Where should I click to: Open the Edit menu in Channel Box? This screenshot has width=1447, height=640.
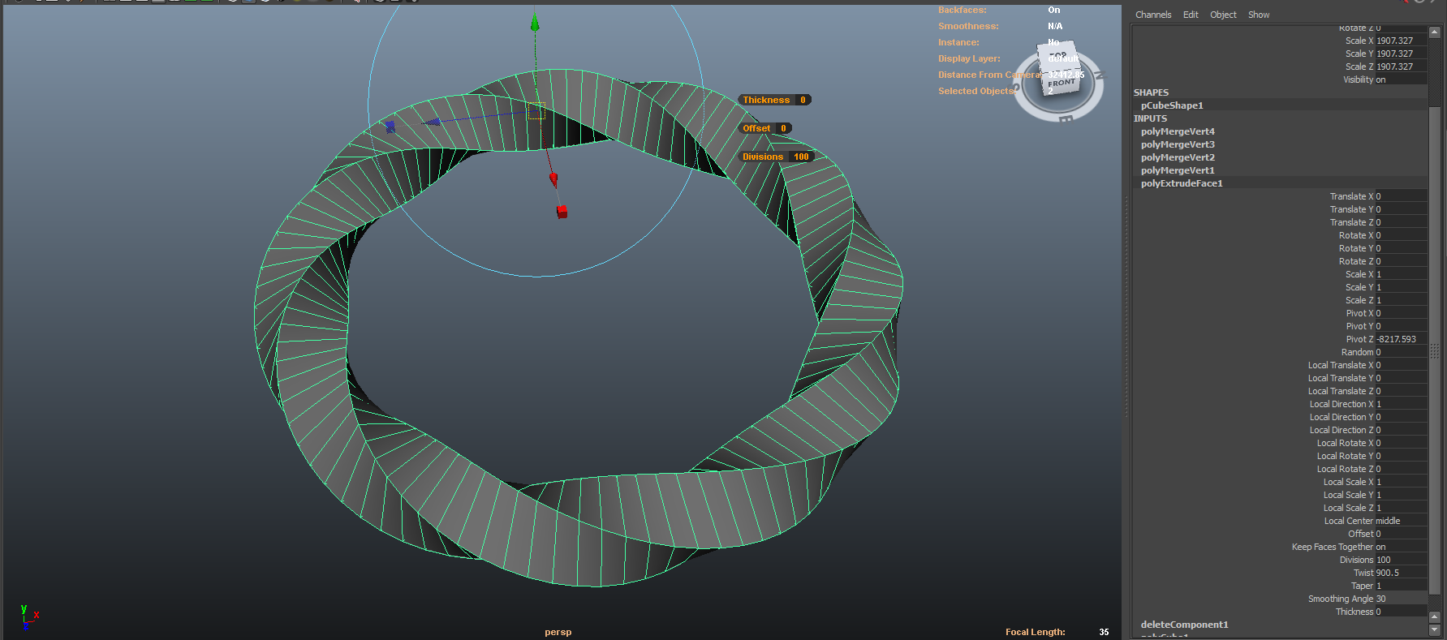tap(1191, 15)
